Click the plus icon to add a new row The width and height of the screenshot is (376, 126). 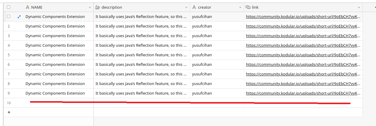9,112
